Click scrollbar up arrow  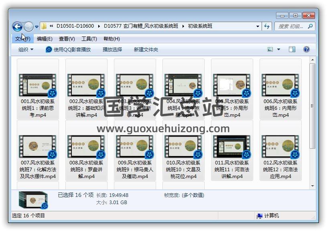point(313,60)
